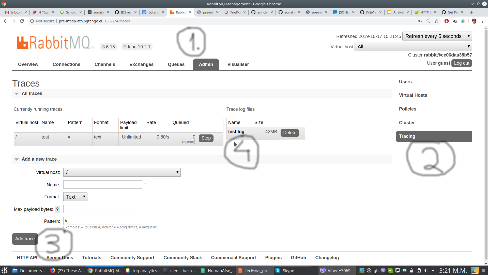The width and height of the screenshot is (488, 275).
Task: Focus the trace Name input field
Action: [x=103, y=185]
